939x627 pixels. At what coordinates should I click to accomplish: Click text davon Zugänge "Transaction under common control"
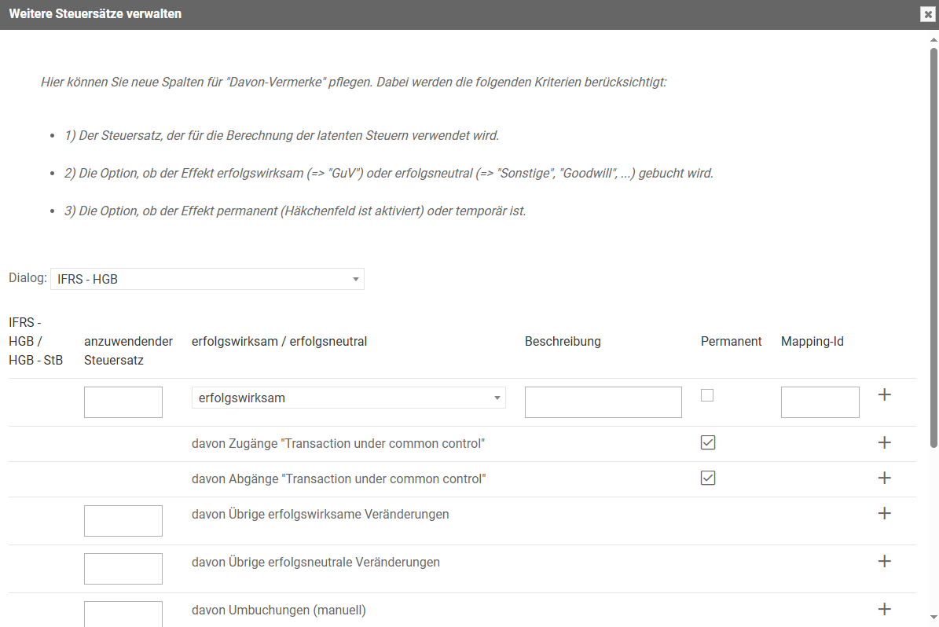pyautogui.click(x=339, y=444)
